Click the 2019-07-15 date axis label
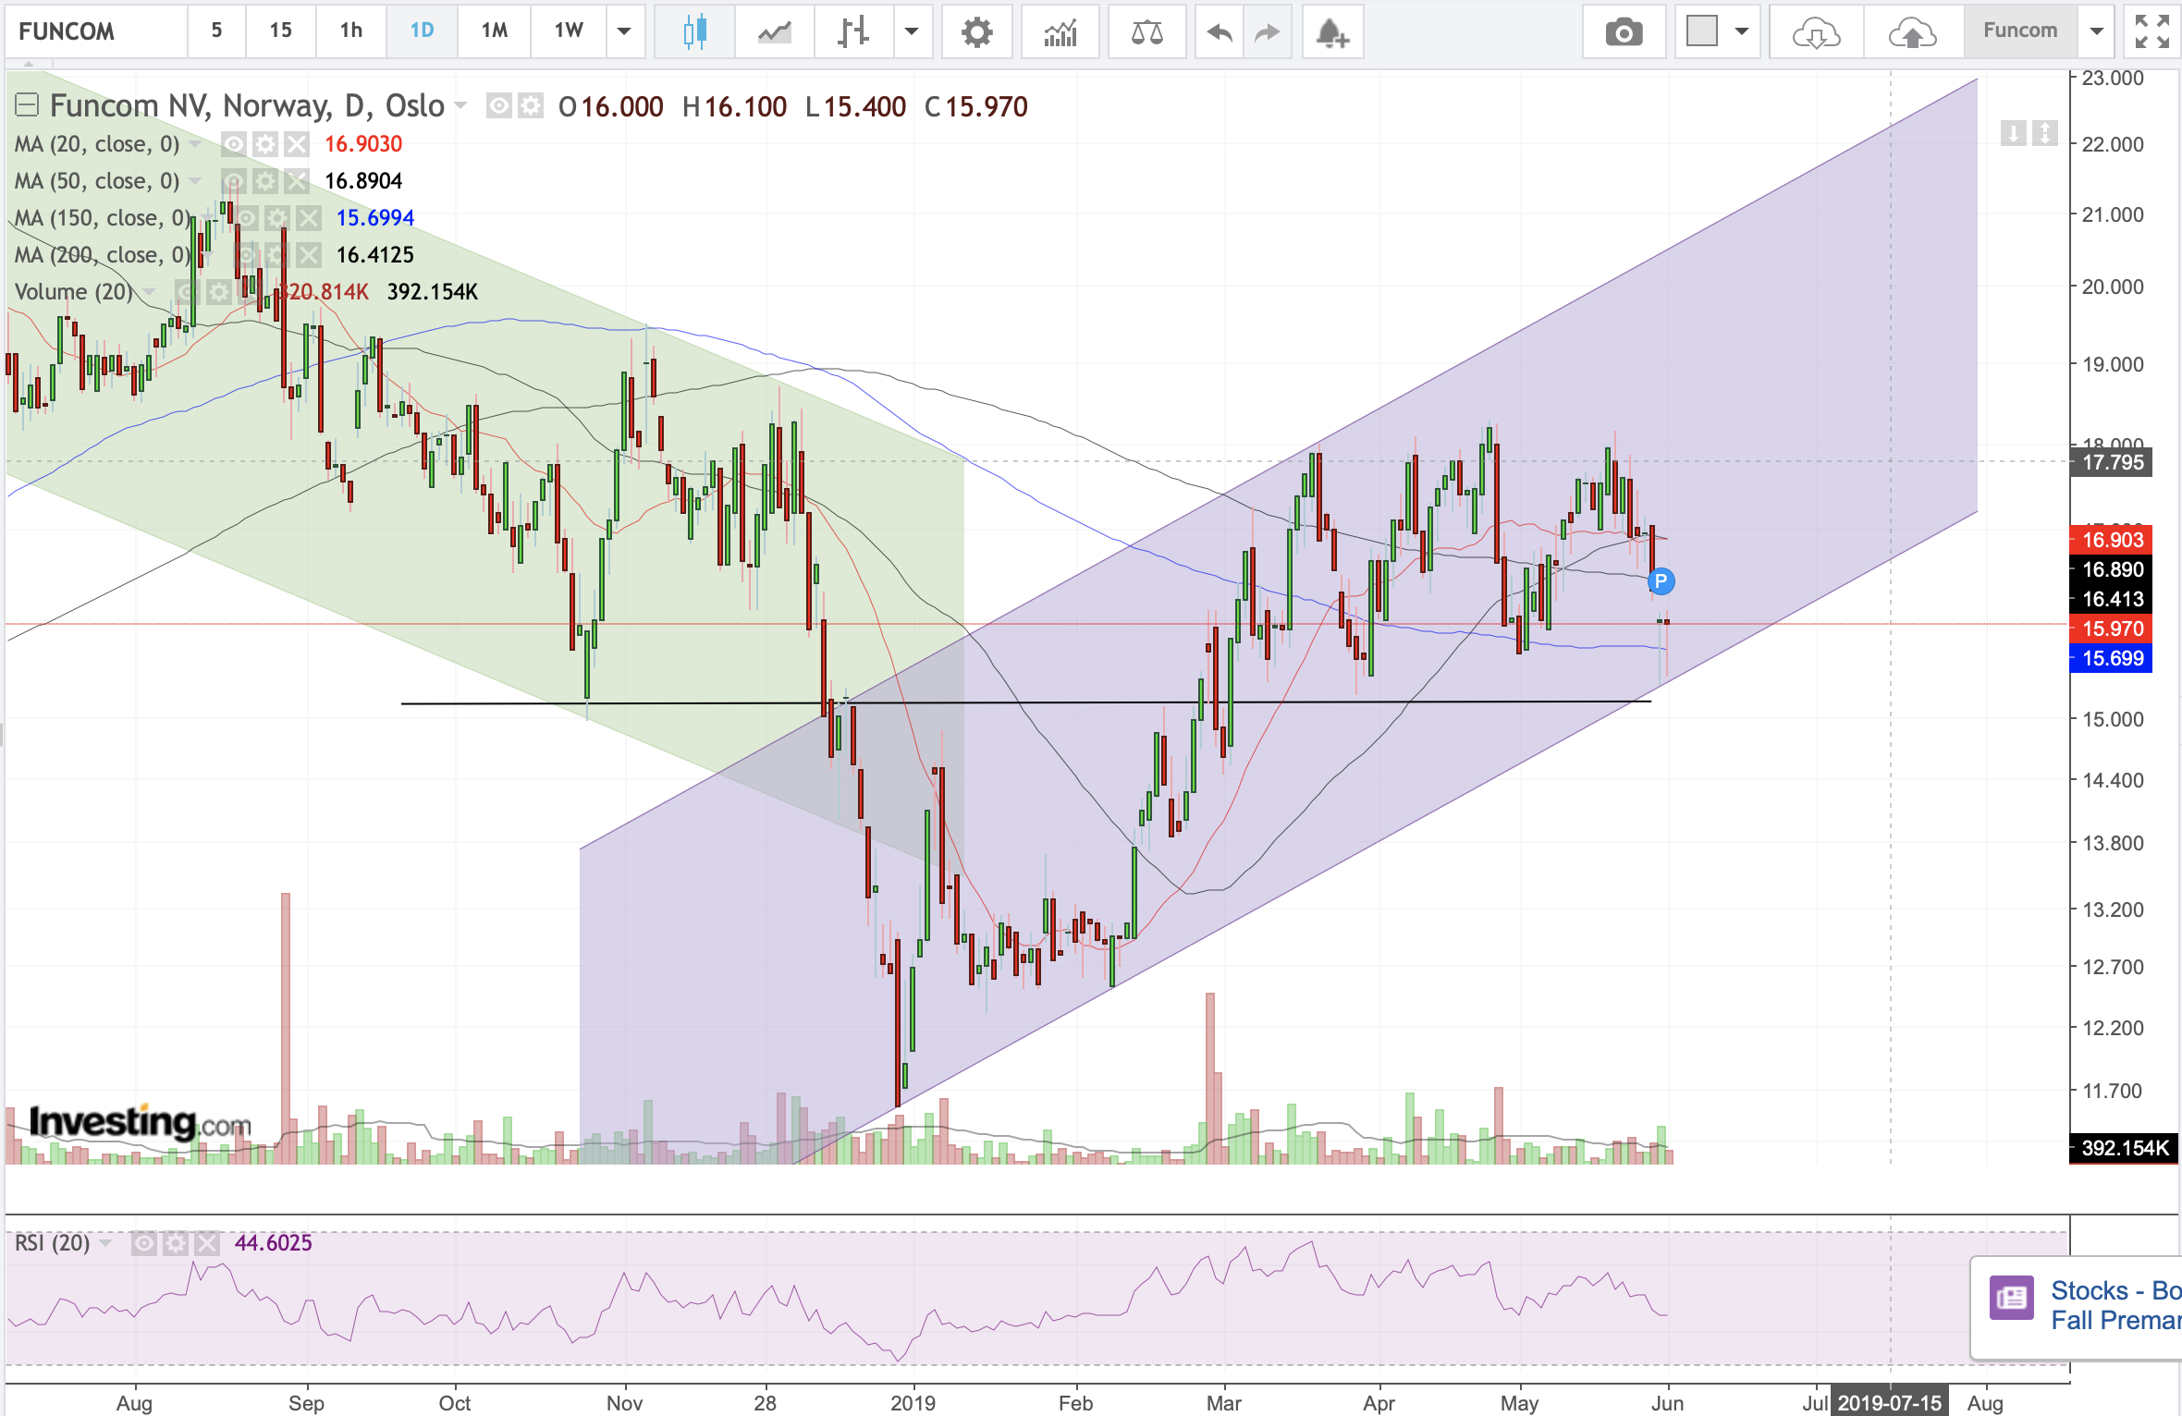The image size is (2182, 1416). (1889, 1402)
